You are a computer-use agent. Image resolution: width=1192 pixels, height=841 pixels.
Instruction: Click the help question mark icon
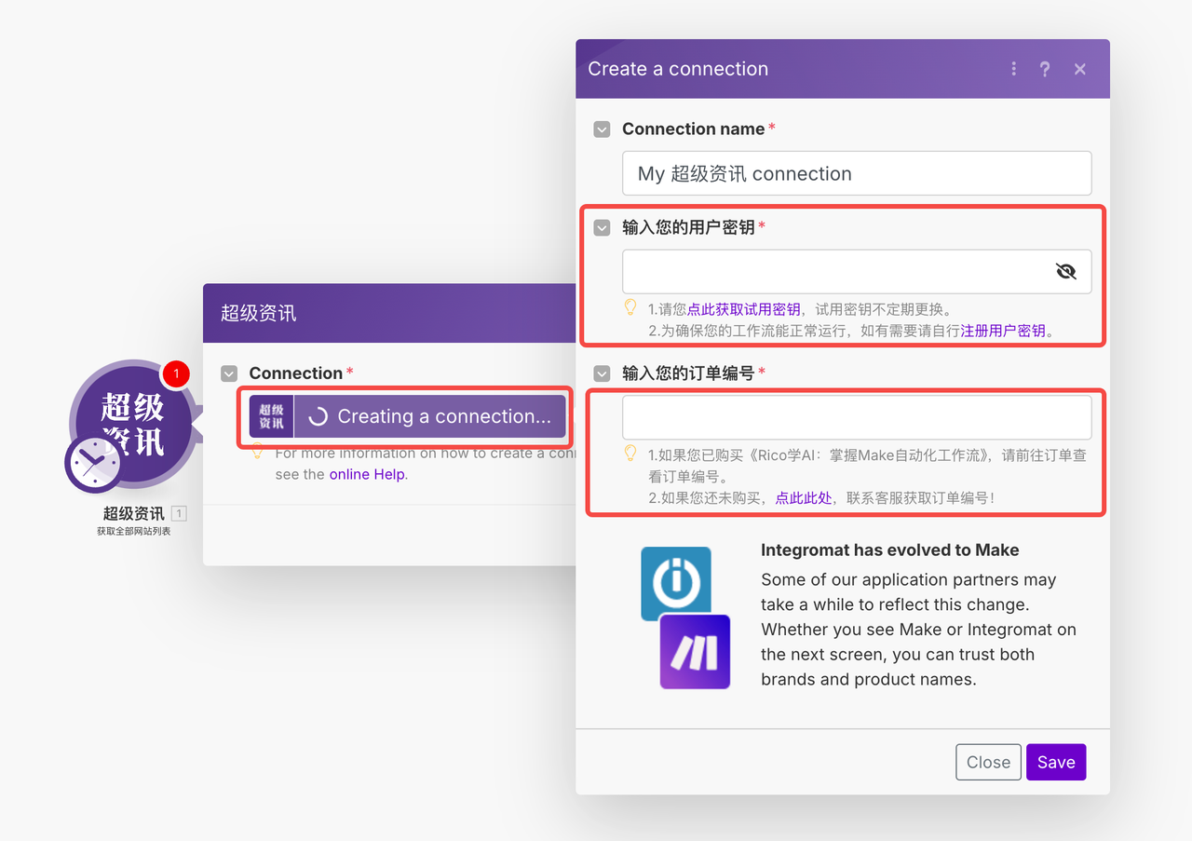pos(1045,69)
